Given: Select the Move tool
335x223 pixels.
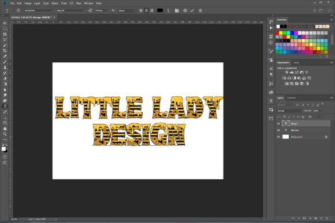Looking at the screenshot, I should point(5,23).
